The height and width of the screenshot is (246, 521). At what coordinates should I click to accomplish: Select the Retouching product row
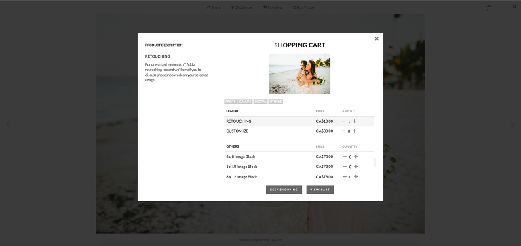pyautogui.click(x=299, y=121)
